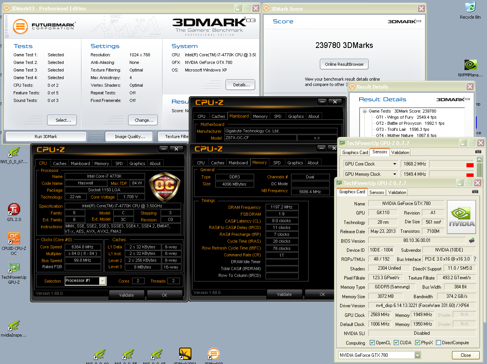
Task: Switch to Sensors tab in front GPU-Z window
Action: click(x=377, y=192)
